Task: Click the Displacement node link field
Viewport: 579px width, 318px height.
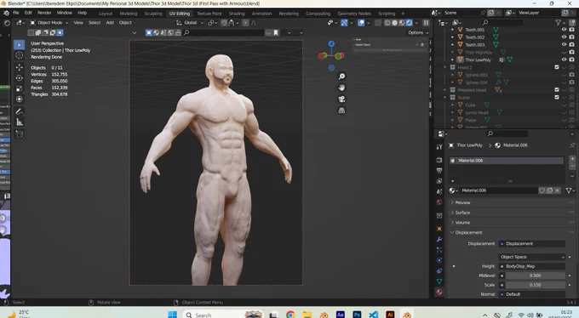Action: click(532, 243)
